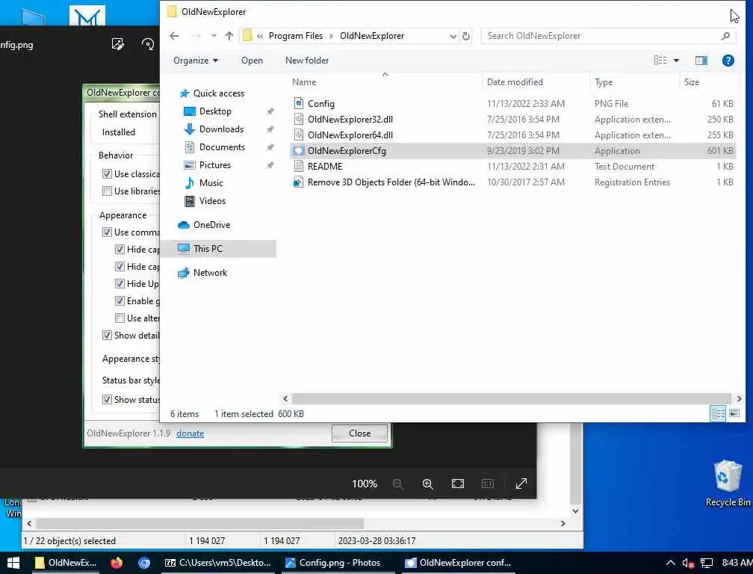Image resolution: width=753 pixels, height=574 pixels.
Task: Select OldNewExplorer32.dll file icon
Action: (298, 119)
